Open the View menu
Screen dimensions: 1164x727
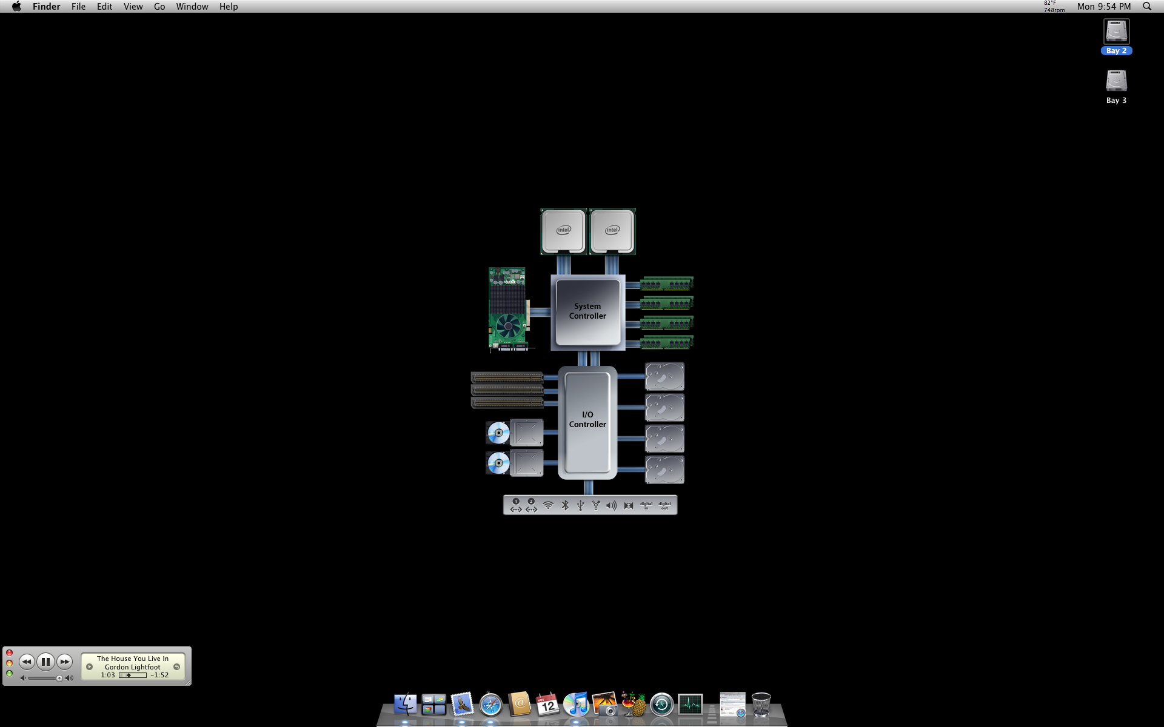[133, 7]
